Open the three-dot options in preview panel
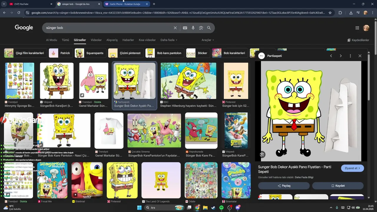Screen dimensions: 377x212 [350, 56]
